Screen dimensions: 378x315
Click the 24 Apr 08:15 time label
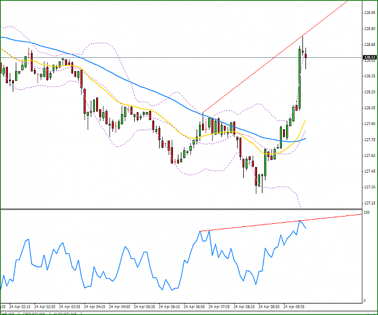[244, 307]
